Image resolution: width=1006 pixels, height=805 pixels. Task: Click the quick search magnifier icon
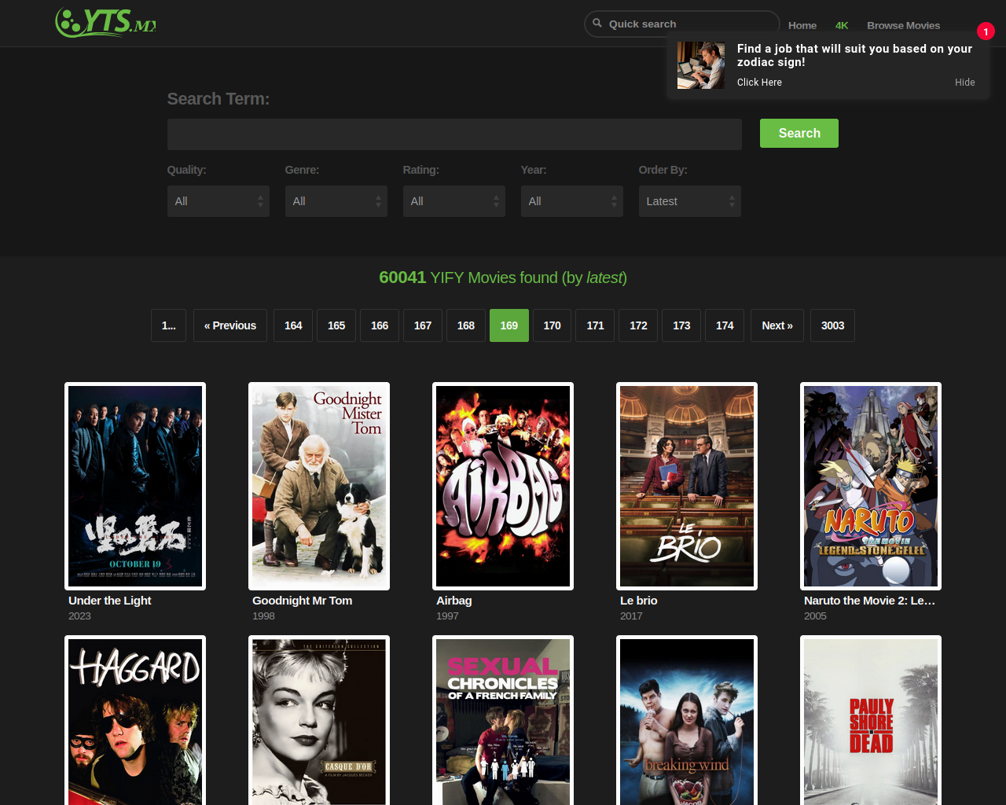(597, 24)
